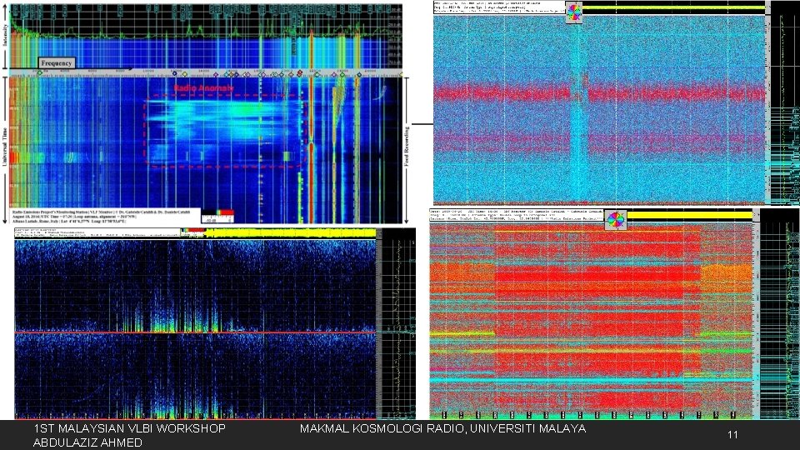The width and height of the screenshot is (800, 450).
Task: Click the "Intensity" vertical axis label
Action: coord(5,36)
